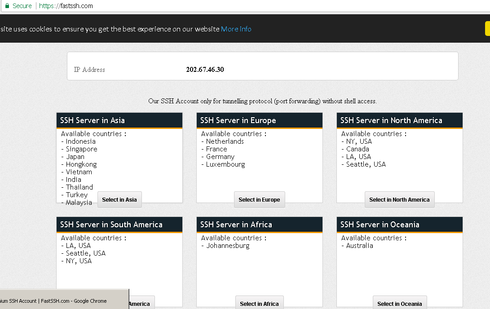Click the SSH Server in North America header
The width and height of the screenshot is (490, 309).
(391, 120)
